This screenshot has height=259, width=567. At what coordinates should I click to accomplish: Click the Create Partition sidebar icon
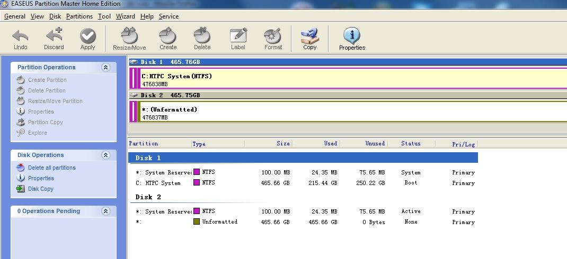point(21,80)
